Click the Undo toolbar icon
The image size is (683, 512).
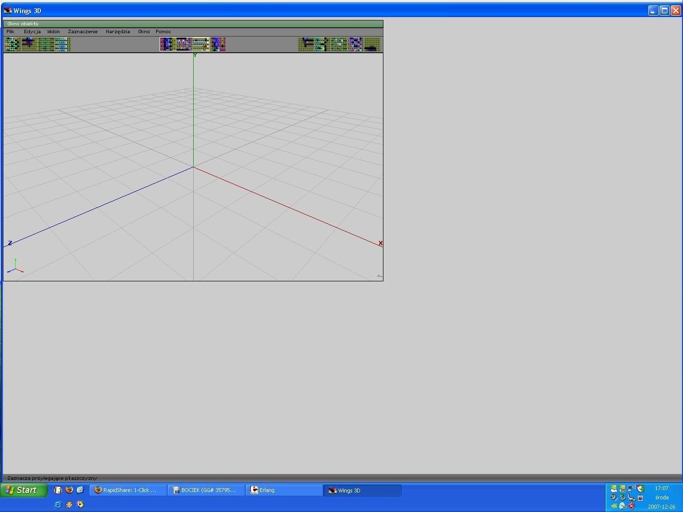[46, 44]
